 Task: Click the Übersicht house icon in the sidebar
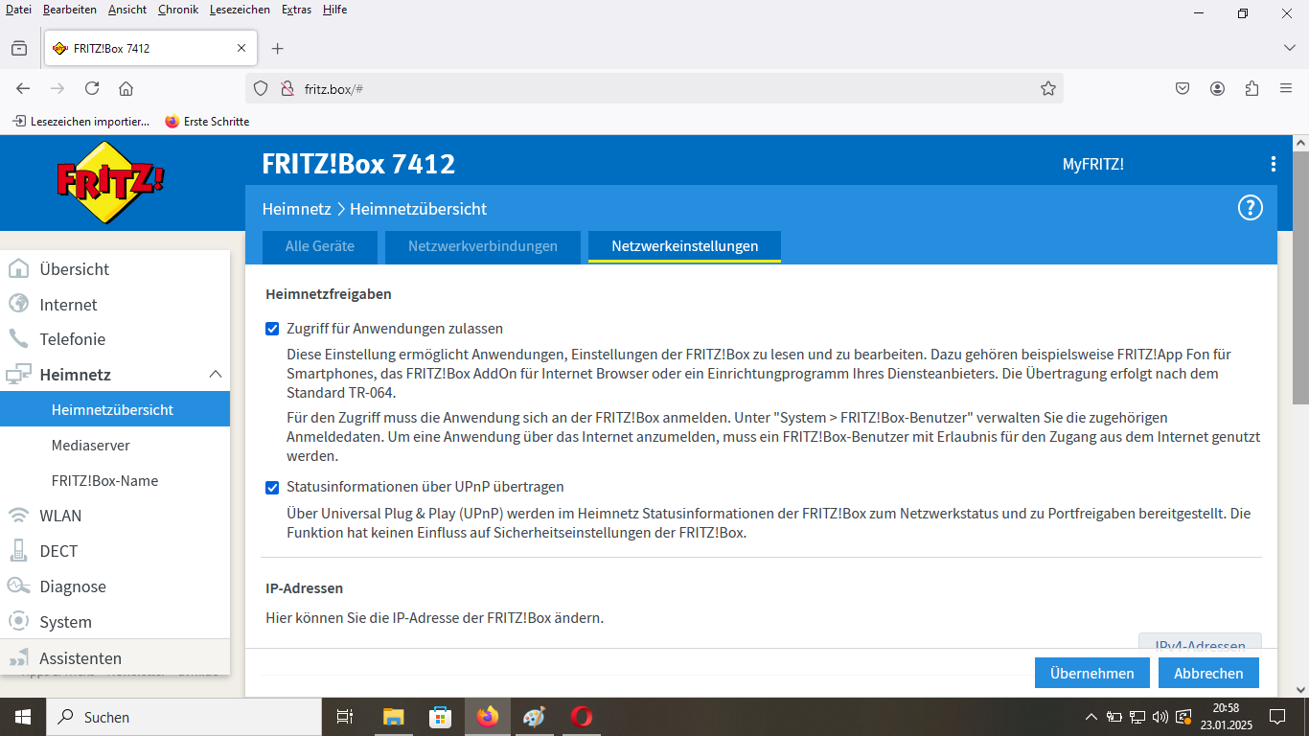tap(18, 269)
